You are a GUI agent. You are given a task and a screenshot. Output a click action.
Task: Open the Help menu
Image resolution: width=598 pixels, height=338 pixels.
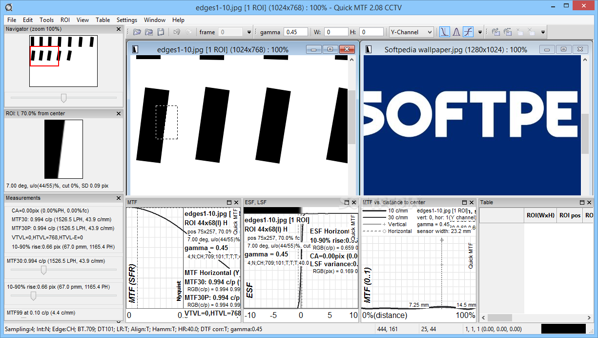point(179,20)
